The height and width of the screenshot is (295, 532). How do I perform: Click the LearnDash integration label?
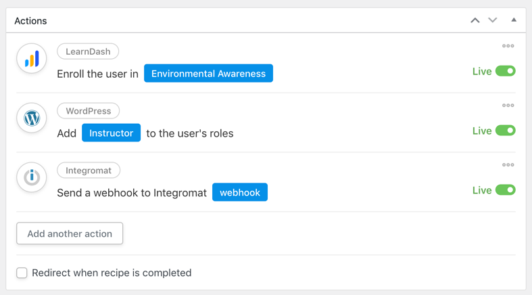[x=88, y=51]
